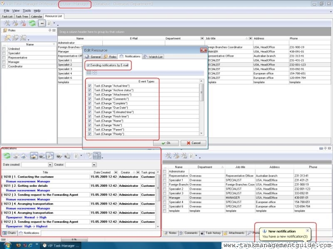Pin the Roles panel with the pushpin icon
Screen dimensions: 333x249
[x=50, y=30]
